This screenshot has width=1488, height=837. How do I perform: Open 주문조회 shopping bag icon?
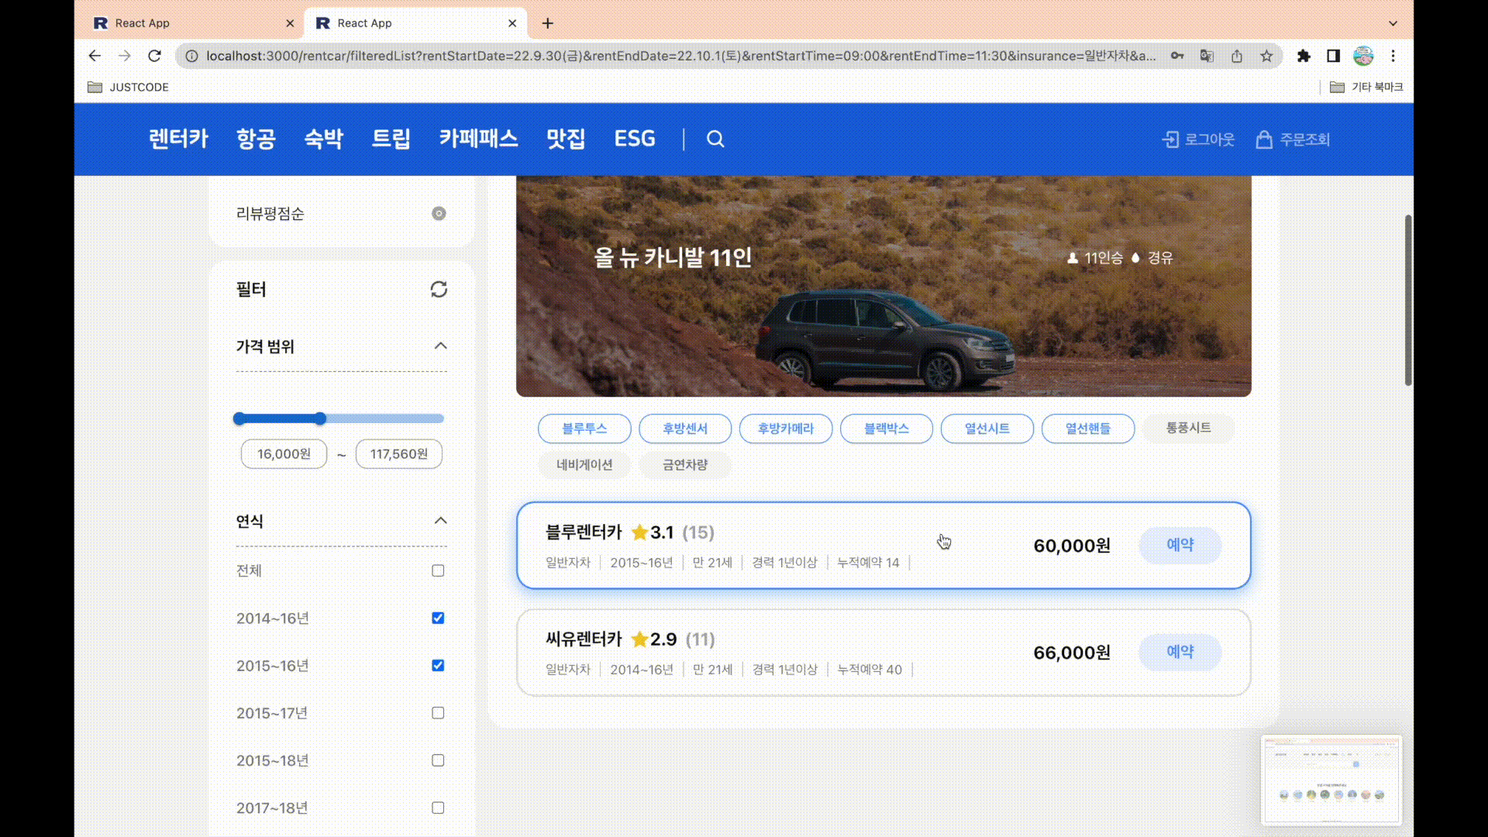coord(1264,139)
